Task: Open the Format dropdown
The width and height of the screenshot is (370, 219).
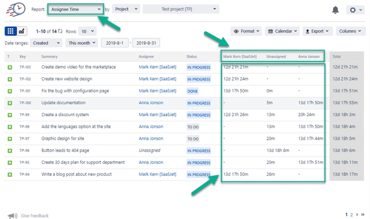Action: tap(246, 31)
